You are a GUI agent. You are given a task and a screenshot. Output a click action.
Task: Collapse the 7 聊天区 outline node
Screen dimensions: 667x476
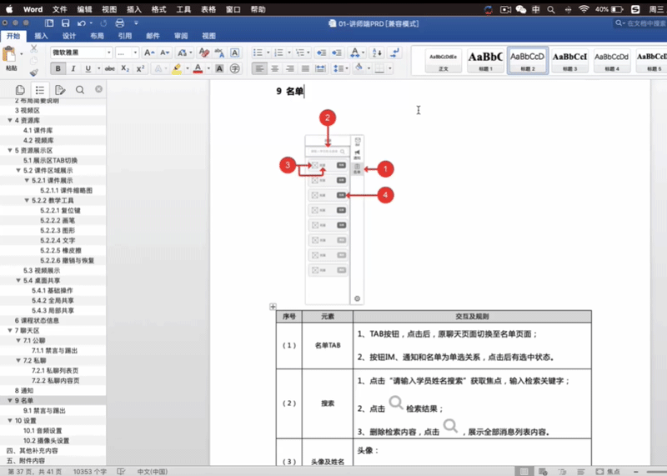click(10, 330)
